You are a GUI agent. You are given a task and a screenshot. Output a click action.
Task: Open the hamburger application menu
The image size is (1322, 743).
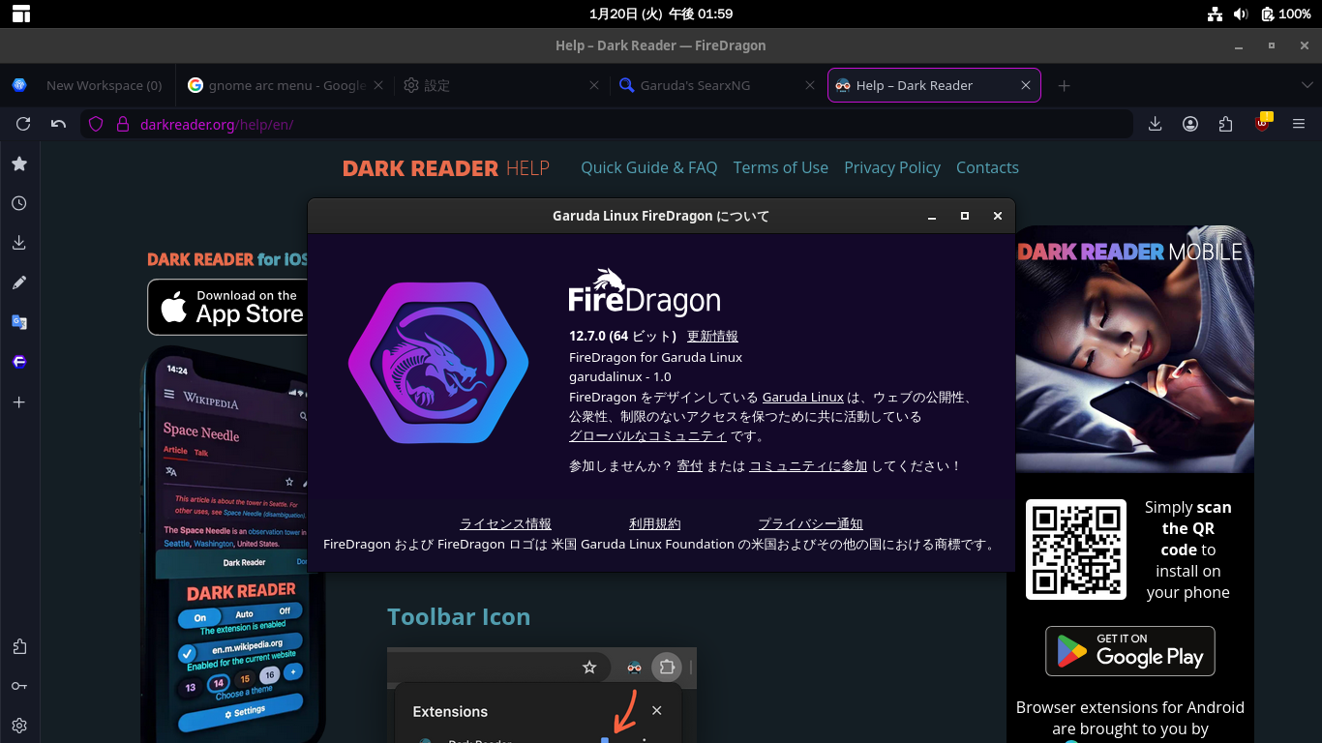(1299, 124)
